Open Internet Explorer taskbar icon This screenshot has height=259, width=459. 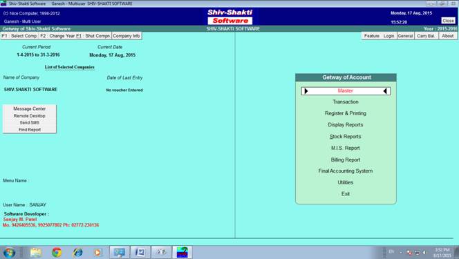[x=77, y=252]
